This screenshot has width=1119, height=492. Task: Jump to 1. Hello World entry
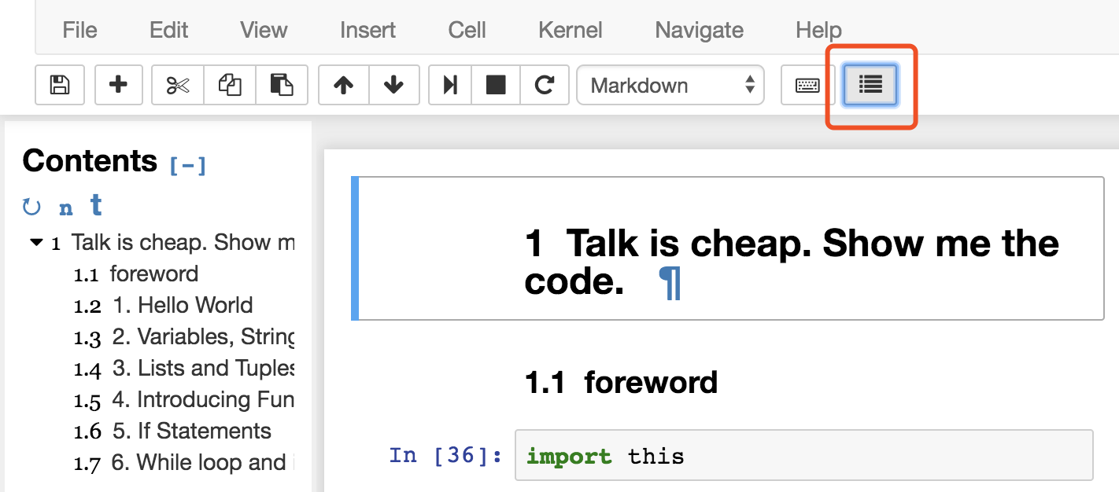coord(183,305)
